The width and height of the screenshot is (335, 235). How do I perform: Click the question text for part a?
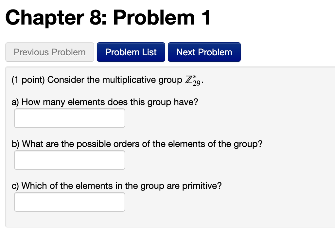click(105, 102)
